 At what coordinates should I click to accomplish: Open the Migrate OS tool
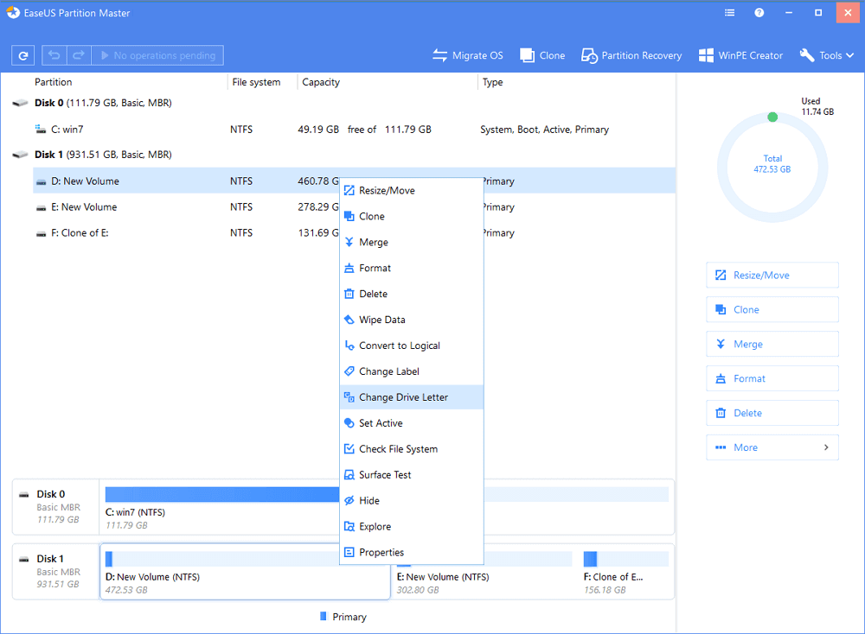point(468,55)
